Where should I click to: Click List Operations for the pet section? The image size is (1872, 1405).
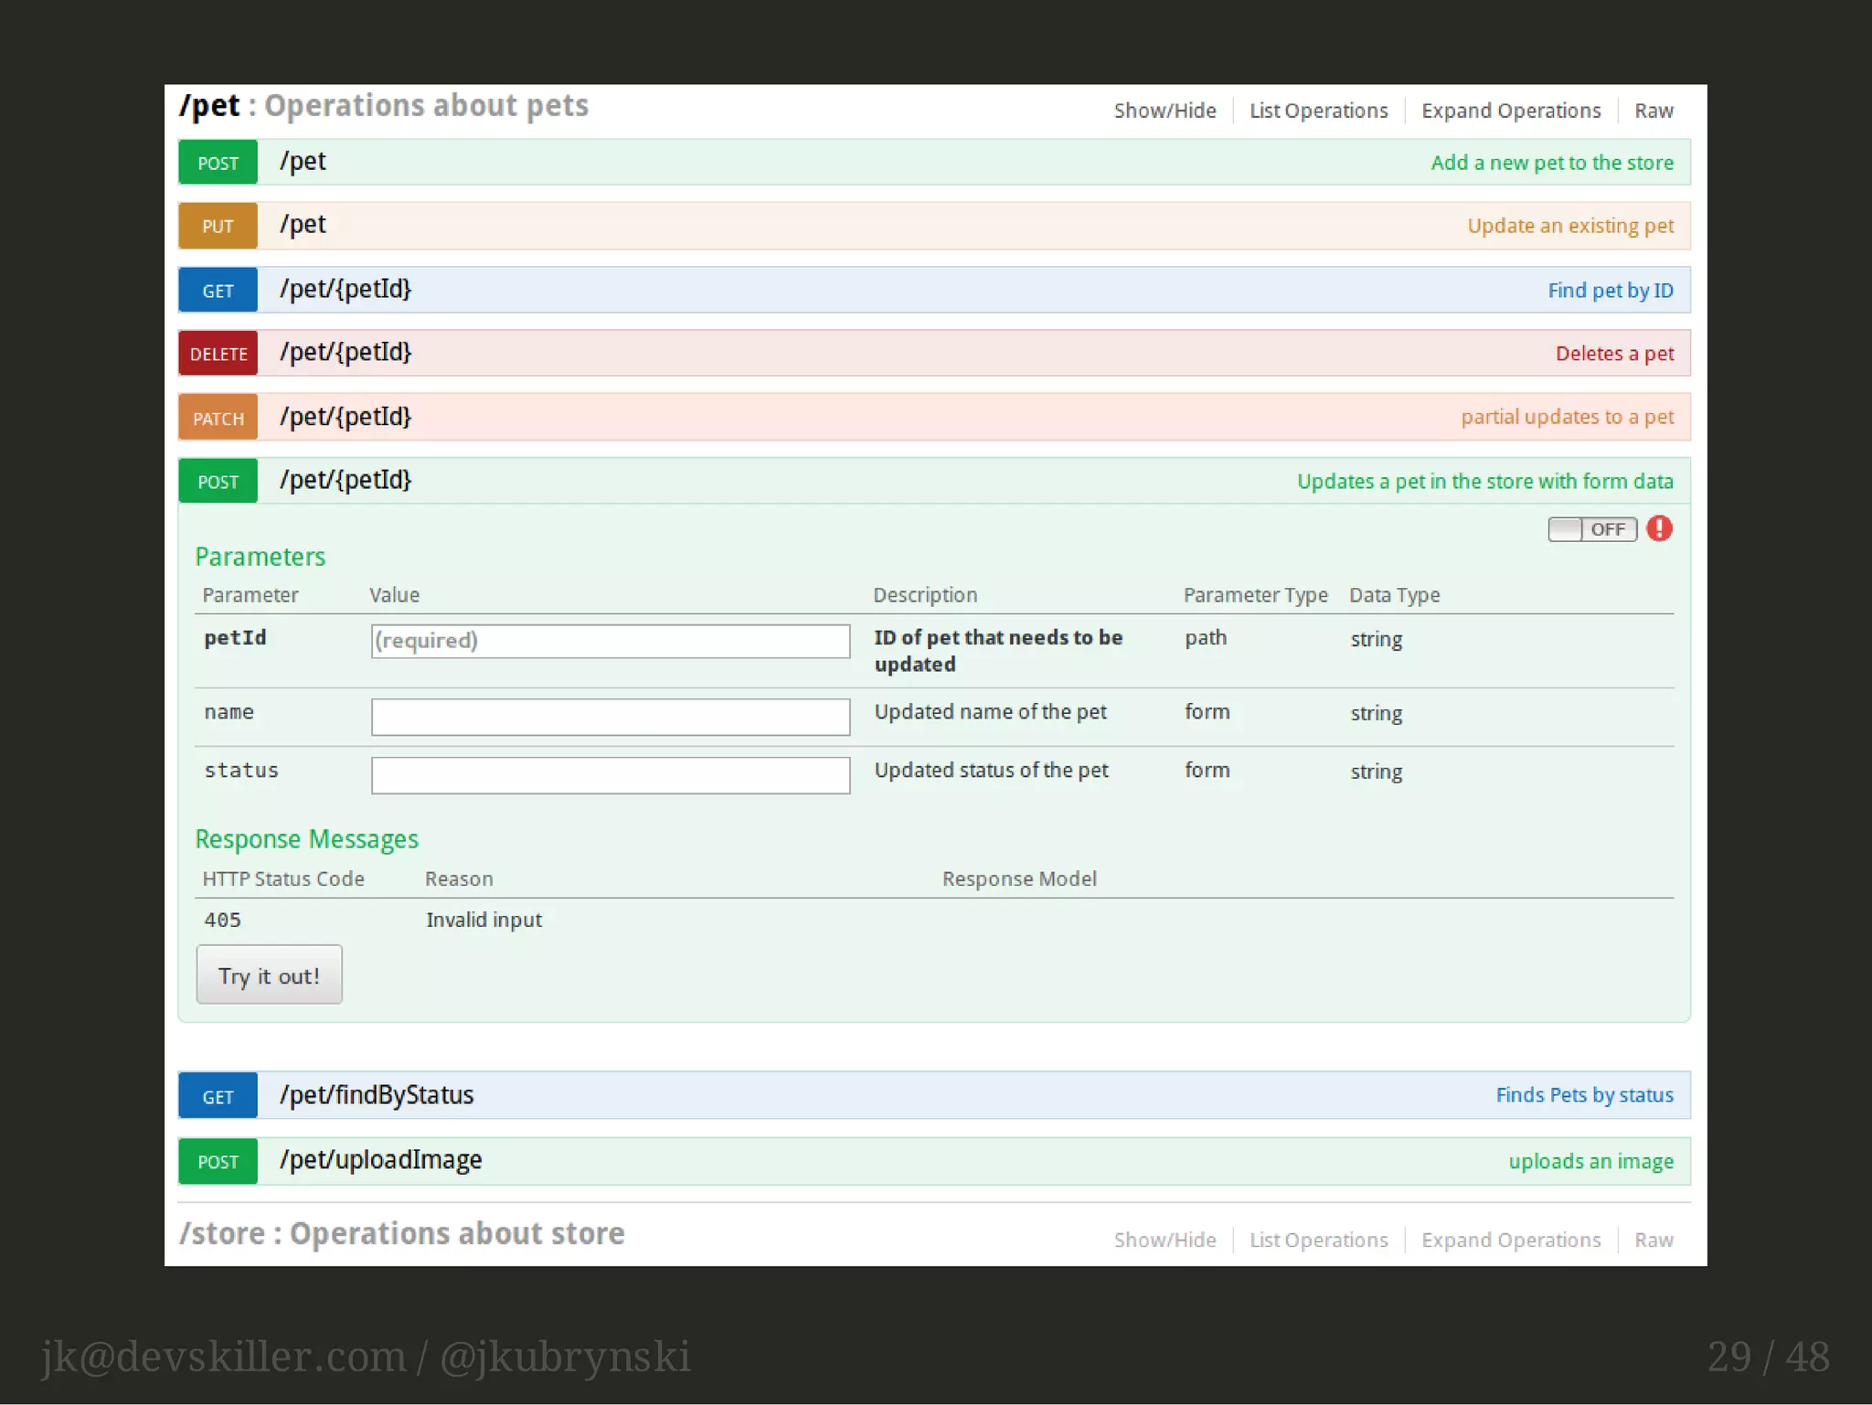1318,111
